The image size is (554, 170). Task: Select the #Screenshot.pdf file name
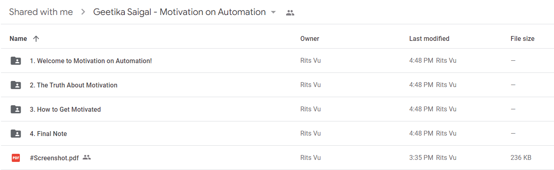coord(54,158)
